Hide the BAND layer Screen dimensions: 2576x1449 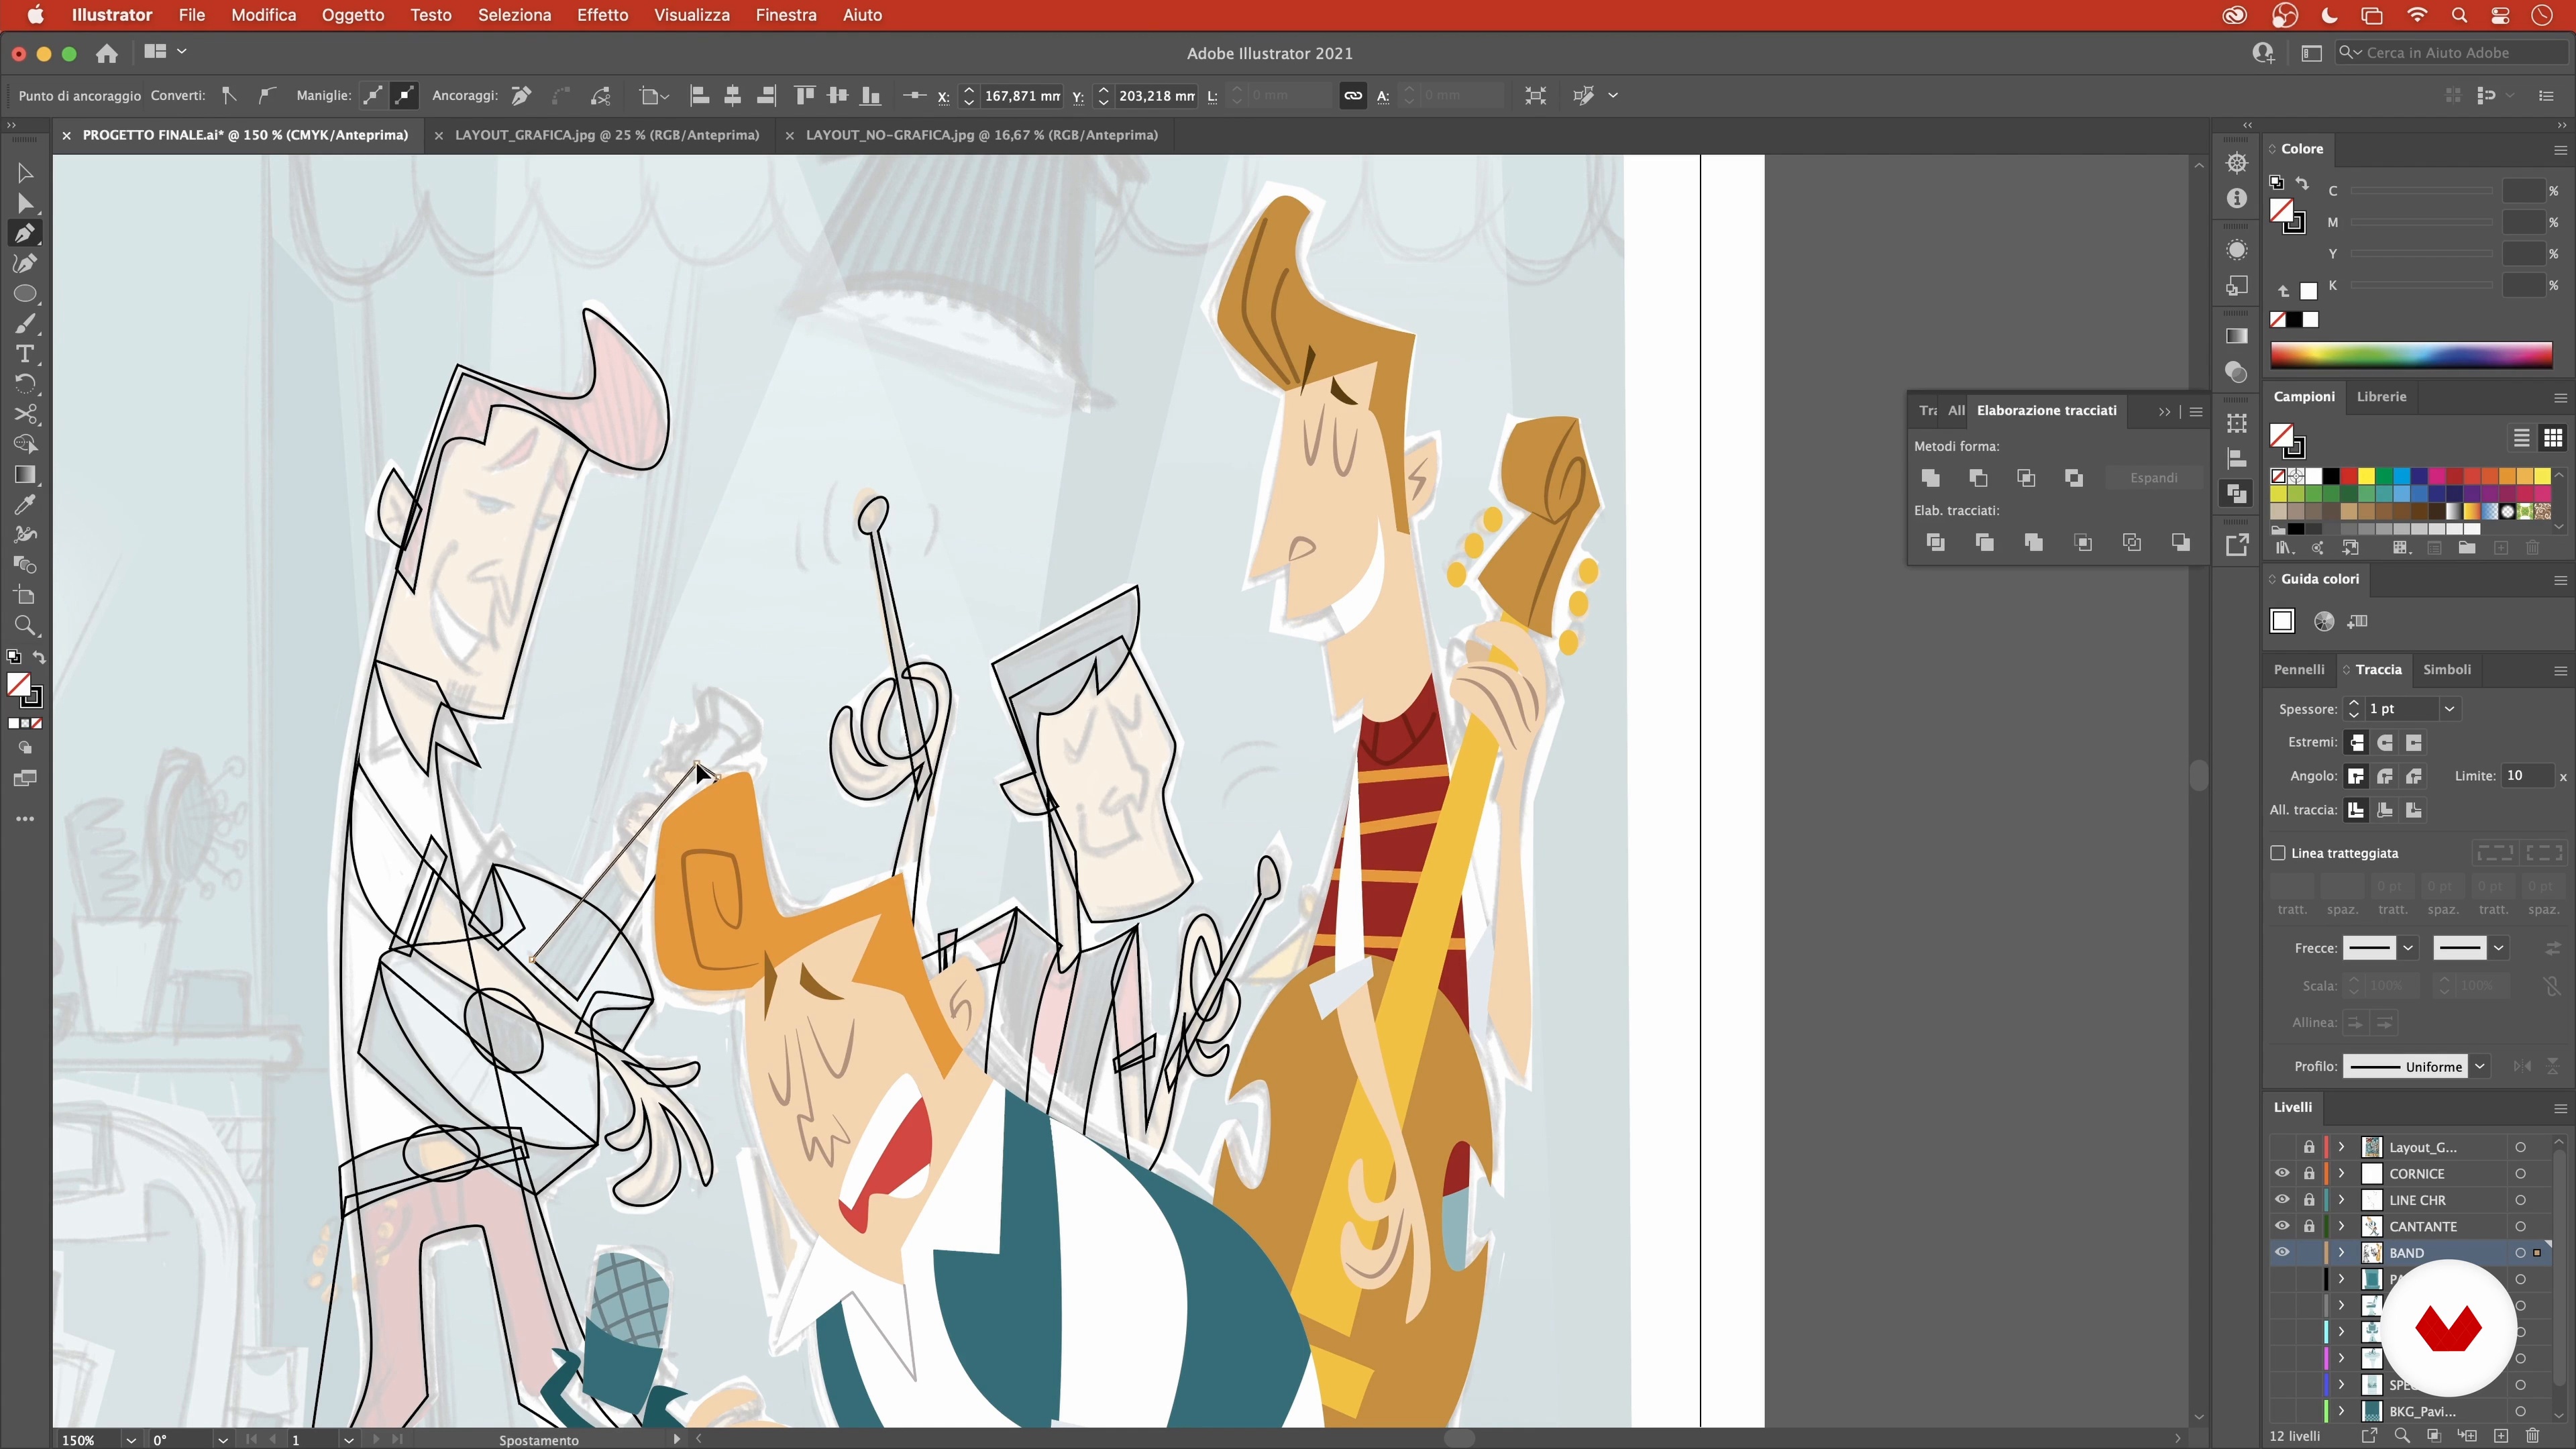2281,1252
